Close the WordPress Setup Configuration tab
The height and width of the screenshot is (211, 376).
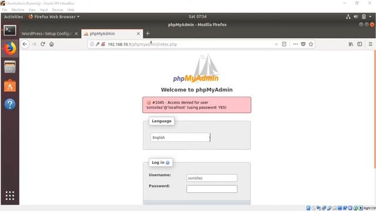[76, 34]
